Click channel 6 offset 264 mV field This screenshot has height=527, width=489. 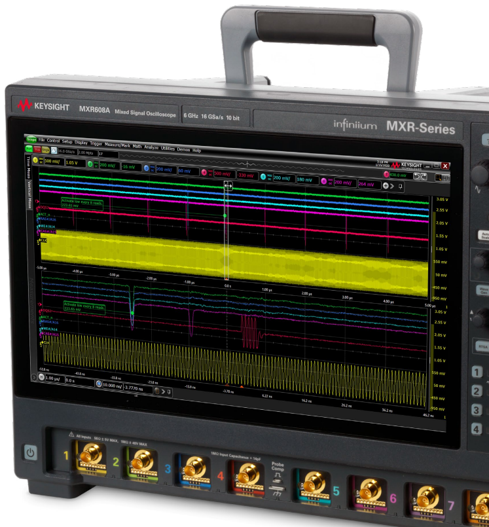pos(369,185)
